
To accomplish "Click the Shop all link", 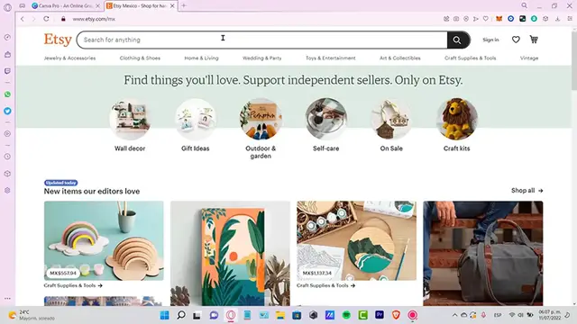I will click(x=527, y=190).
